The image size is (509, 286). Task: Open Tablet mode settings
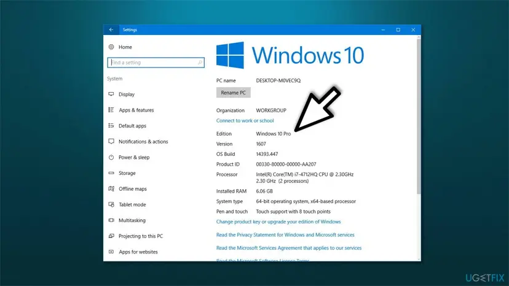pyautogui.click(x=132, y=204)
